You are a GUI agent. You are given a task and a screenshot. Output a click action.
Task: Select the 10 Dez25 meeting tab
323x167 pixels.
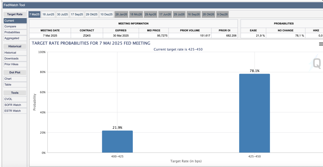point(106,14)
